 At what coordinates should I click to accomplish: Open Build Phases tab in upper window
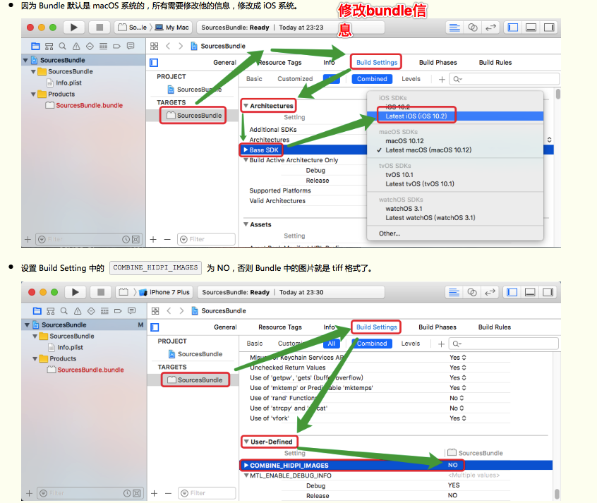coord(438,63)
